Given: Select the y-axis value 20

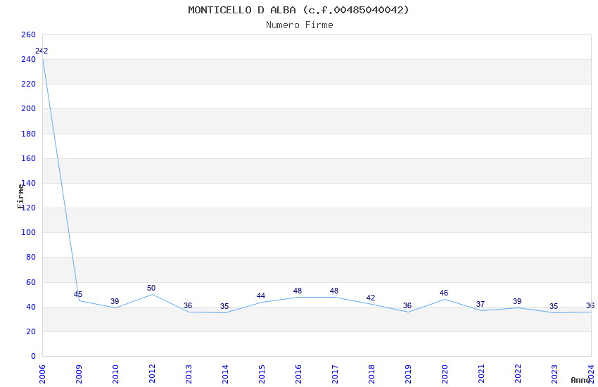Looking at the screenshot, I should coord(31,331).
